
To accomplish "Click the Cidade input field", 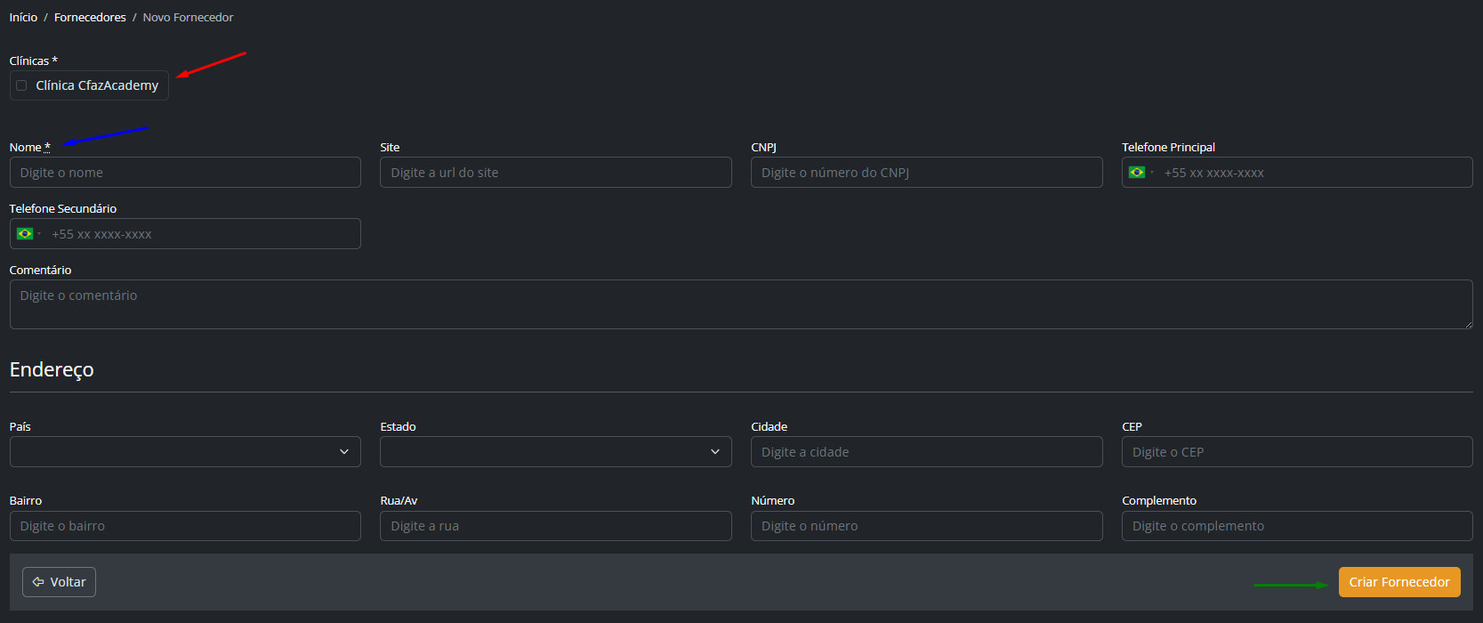I will (x=926, y=452).
